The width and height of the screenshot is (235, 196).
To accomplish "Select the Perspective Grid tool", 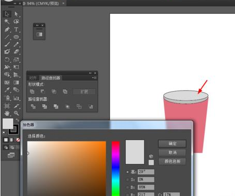I will click(16, 75).
